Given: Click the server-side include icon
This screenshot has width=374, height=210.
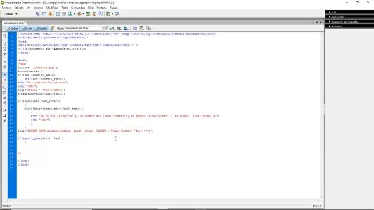Looking at the screenshot, I should tap(95, 14).
